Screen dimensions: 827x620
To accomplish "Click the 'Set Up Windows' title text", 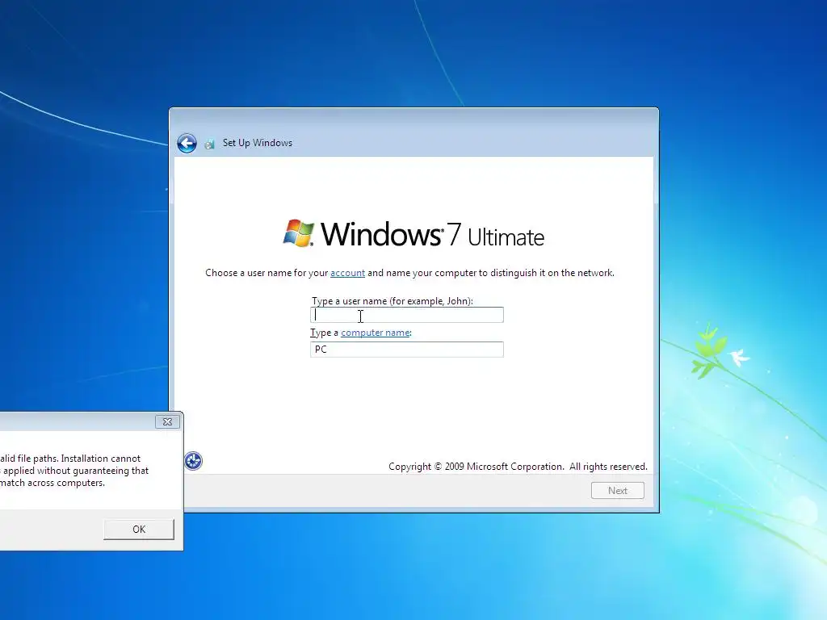I will coord(258,143).
